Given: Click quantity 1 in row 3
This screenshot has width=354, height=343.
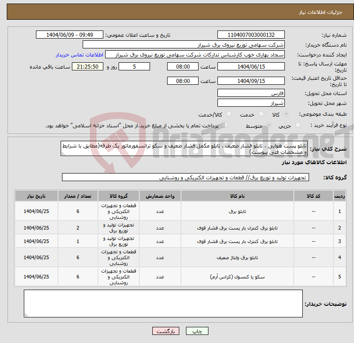Looking at the screenshot, I should (78, 241).
